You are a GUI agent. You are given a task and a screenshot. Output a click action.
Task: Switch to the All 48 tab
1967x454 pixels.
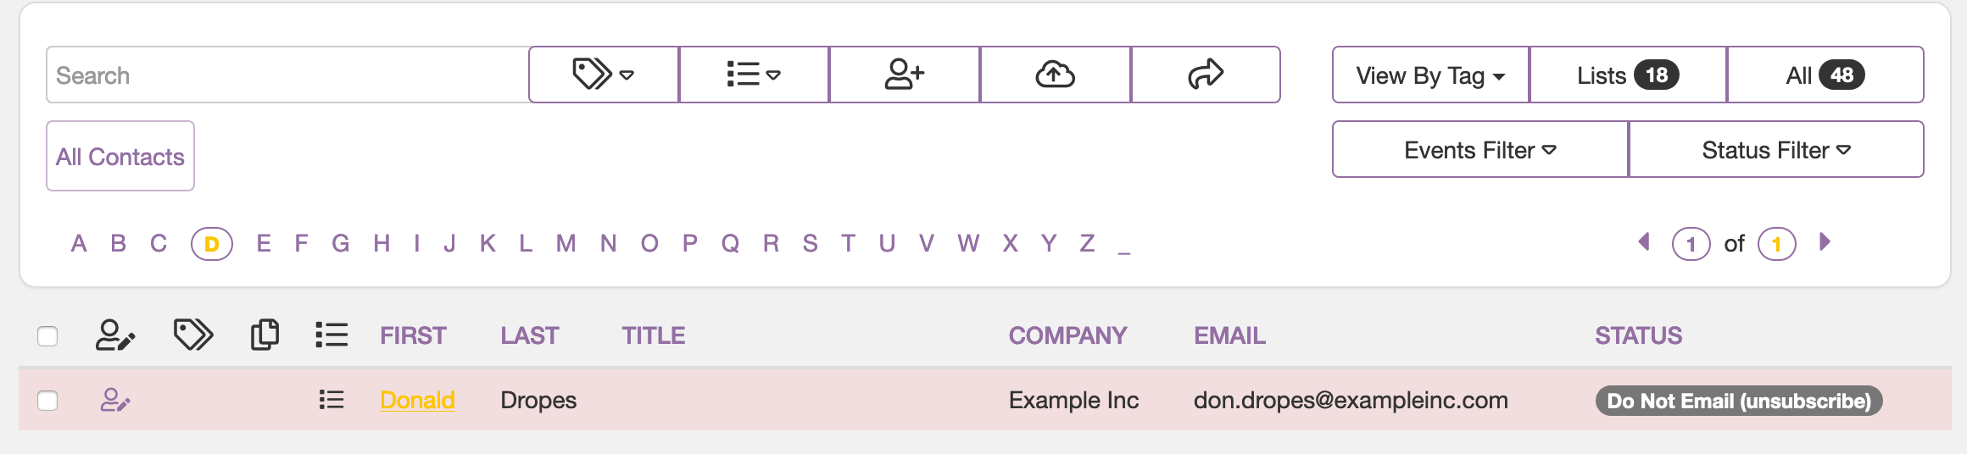[x=1825, y=75]
